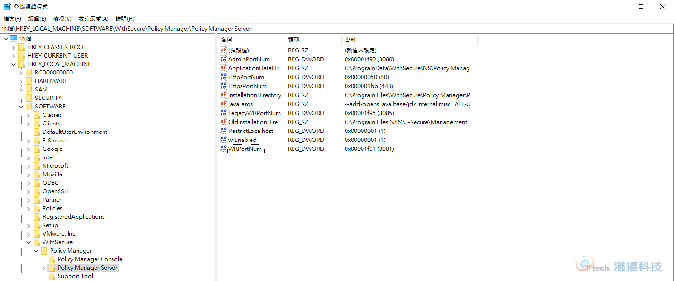Screen dimensions: 674x281
Task: Select the Setup key
Action: point(50,225)
